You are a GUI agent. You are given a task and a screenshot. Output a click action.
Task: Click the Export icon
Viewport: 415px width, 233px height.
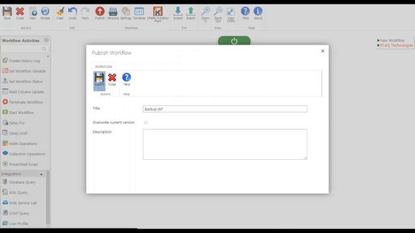[x=191, y=13]
